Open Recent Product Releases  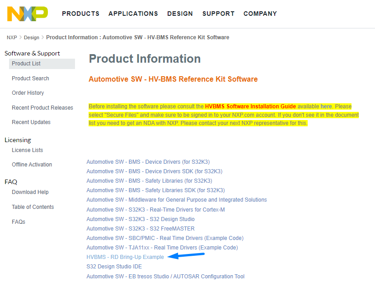42,107
